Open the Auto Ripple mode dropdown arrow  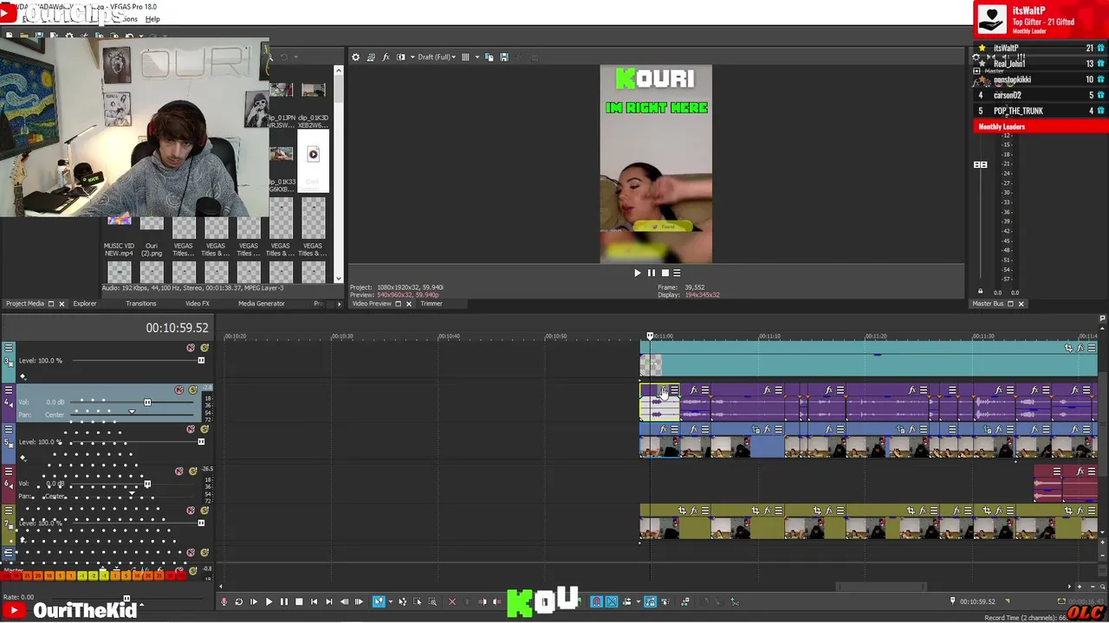pyautogui.click(x=639, y=601)
